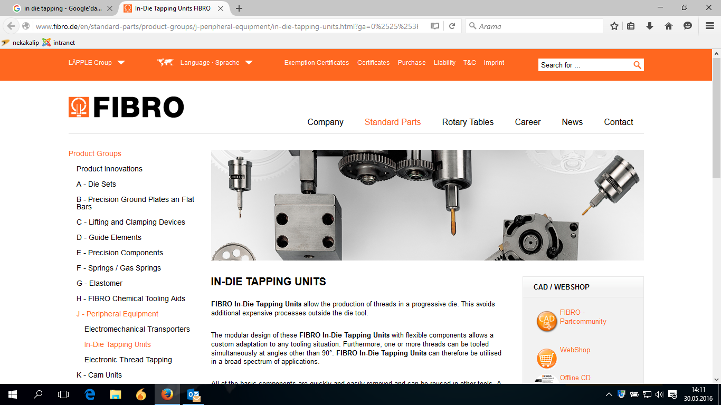Open the Rotary Tables menu
The image size is (721, 405).
click(468, 122)
